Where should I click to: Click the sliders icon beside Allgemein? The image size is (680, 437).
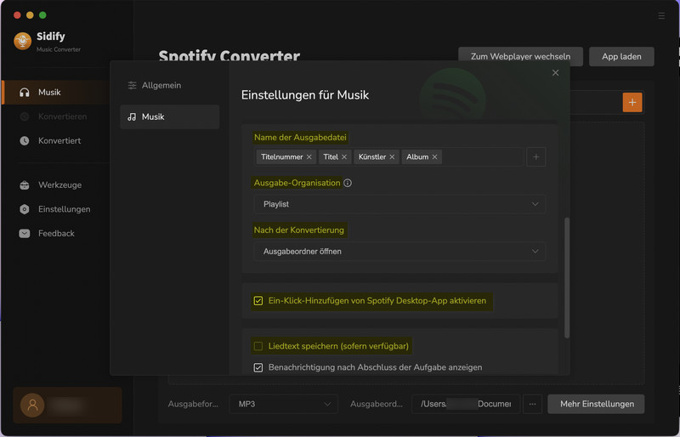tap(133, 86)
